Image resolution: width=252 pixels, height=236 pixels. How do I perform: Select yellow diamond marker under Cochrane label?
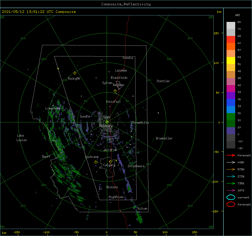point(96,162)
